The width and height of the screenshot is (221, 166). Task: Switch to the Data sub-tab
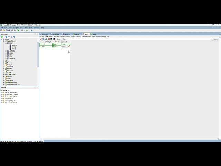[46, 37]
